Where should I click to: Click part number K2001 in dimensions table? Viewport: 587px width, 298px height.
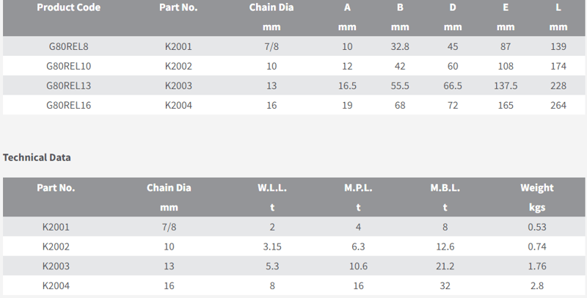[178, 47]
